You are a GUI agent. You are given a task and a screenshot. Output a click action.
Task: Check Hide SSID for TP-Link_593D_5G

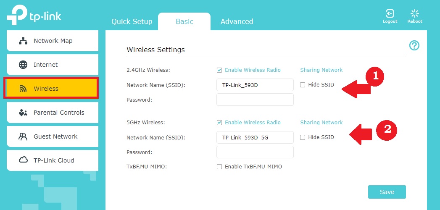[303, 137]
